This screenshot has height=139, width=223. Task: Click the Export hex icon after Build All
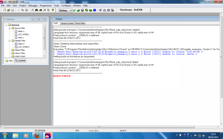108,10
